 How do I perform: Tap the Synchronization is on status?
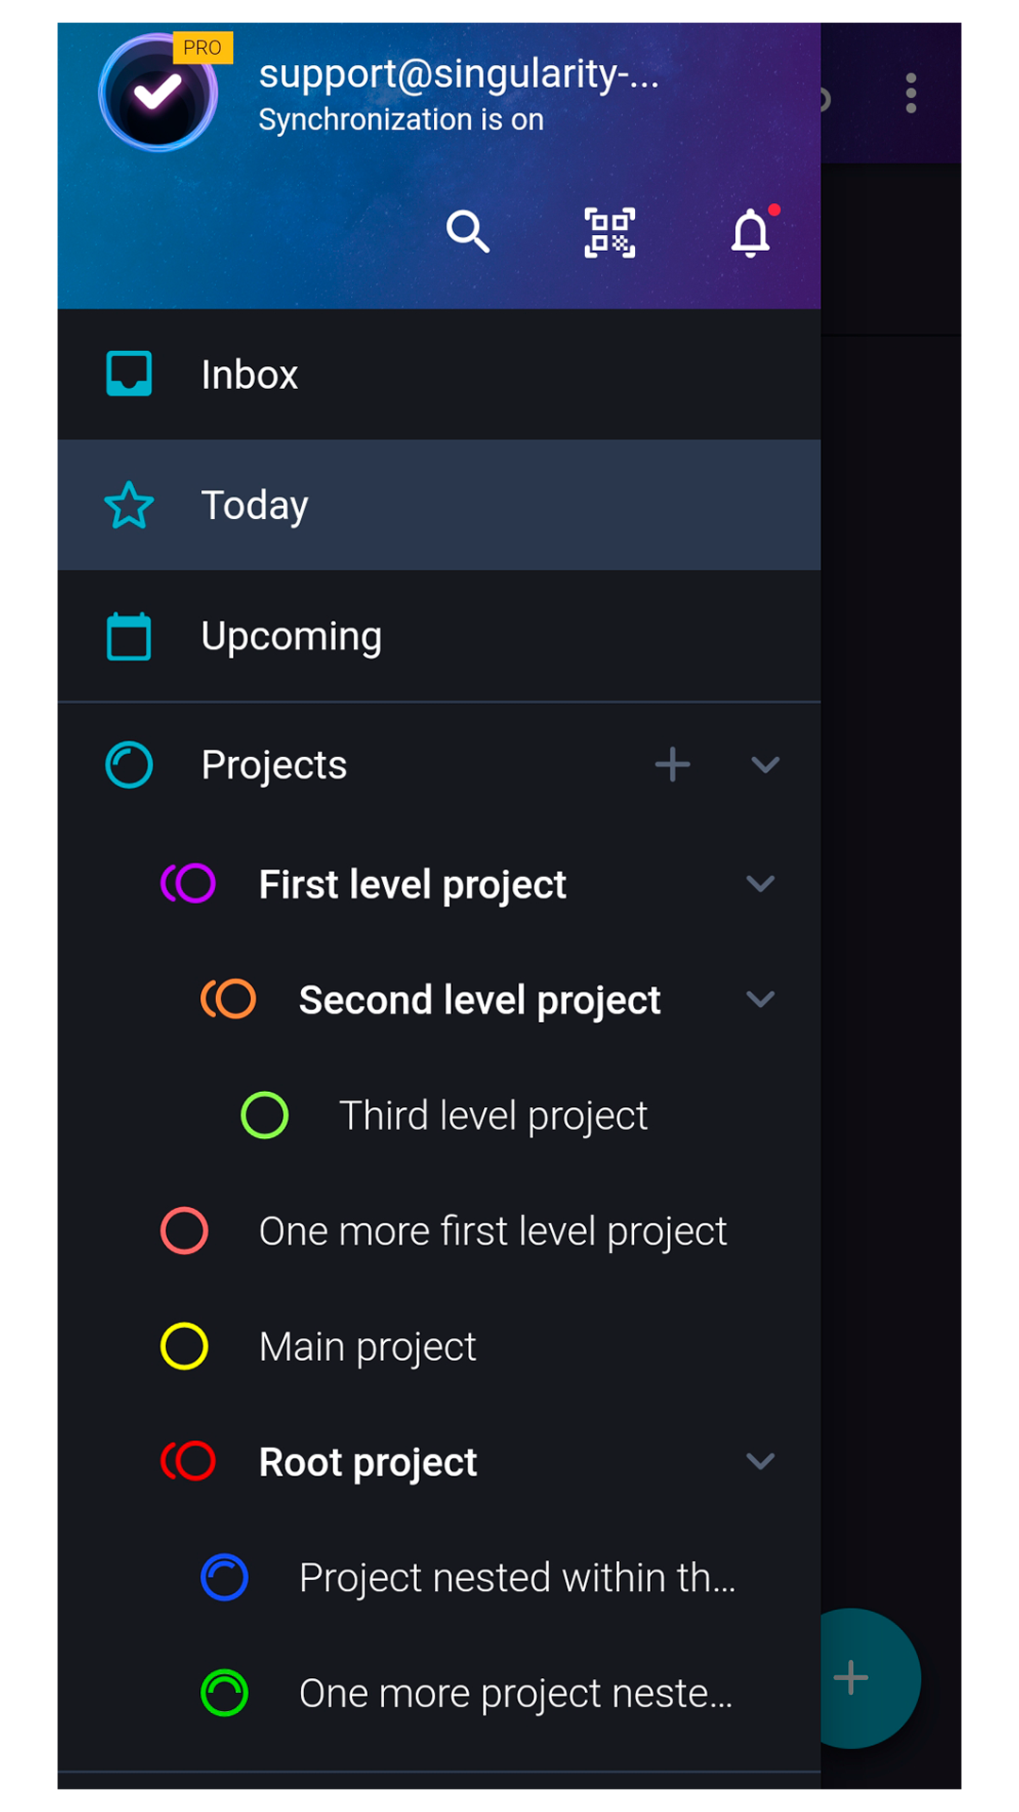[x=401, y=120]
